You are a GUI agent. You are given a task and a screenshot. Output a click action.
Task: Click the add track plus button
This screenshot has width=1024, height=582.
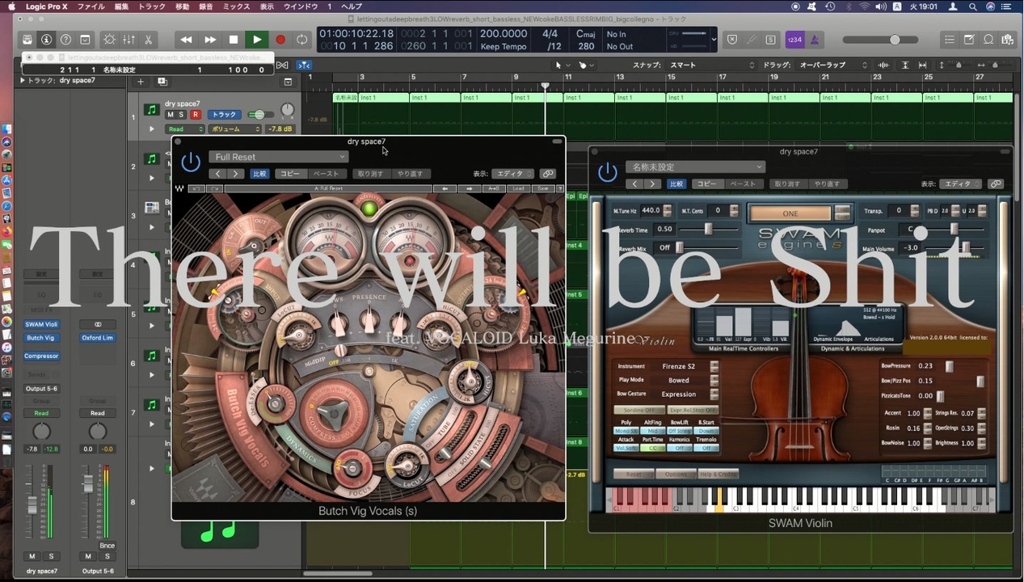pyautogui.click(x=141, y=81)
